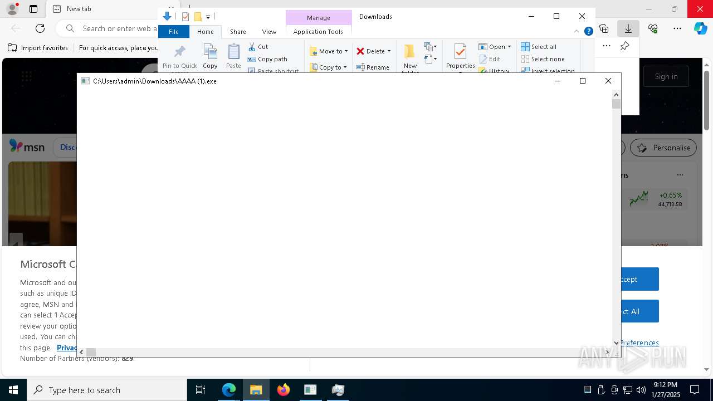Click the Personalise button on MSN

tap(663, 148)
